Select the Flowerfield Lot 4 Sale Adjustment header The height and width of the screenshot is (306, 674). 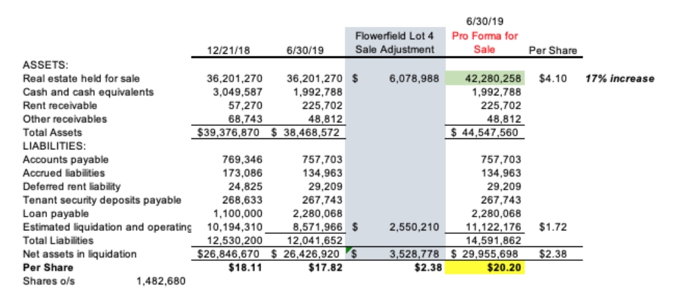[x=394, y=42]
